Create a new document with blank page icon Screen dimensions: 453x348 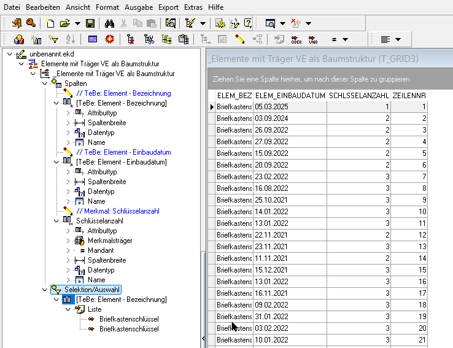(50, 23)
